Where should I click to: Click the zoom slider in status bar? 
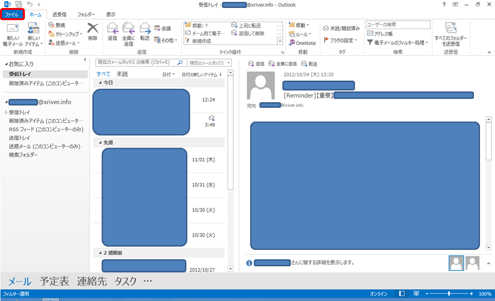449,294
